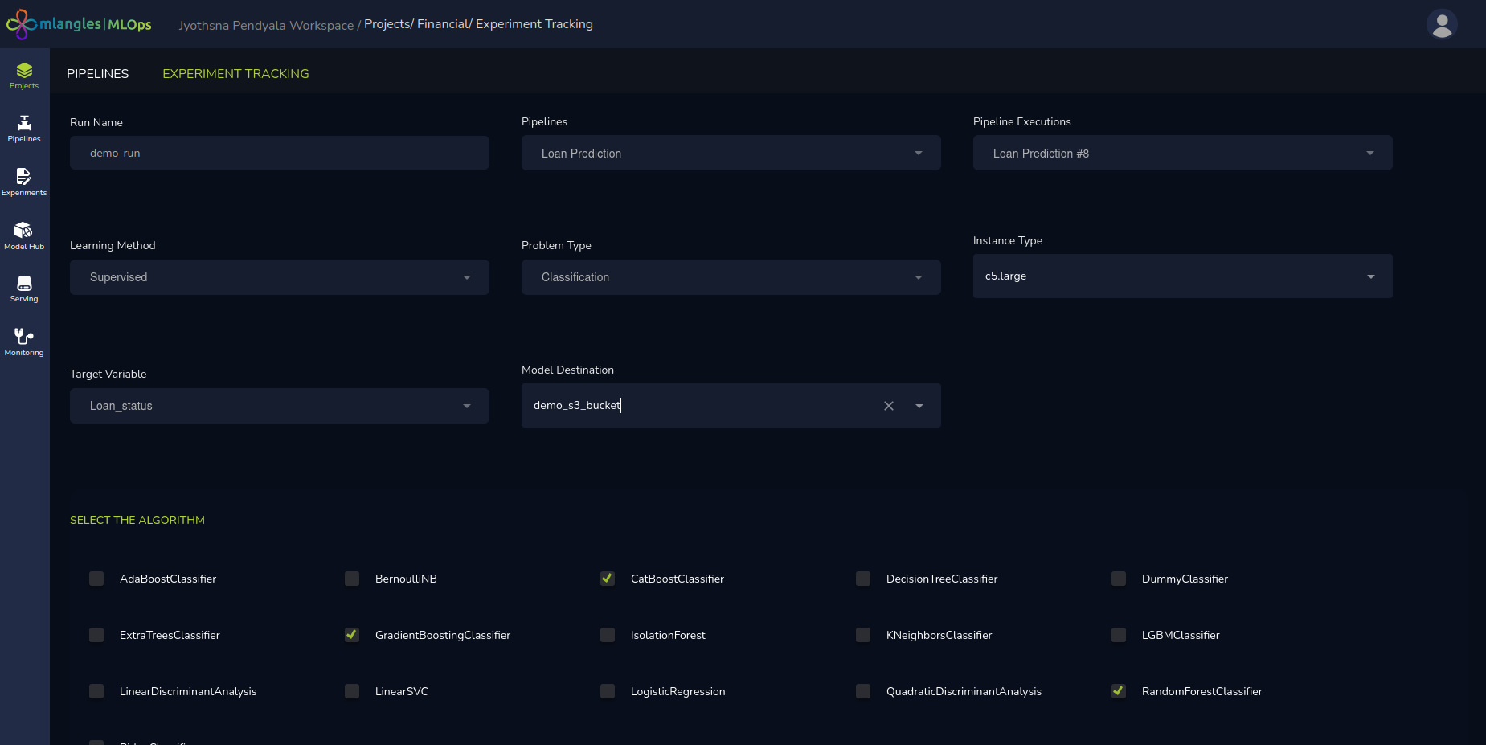This screenshot has width=1486, height=745.
Task: Tick the LogisticRegression checkbox
Action: [608, 691]
